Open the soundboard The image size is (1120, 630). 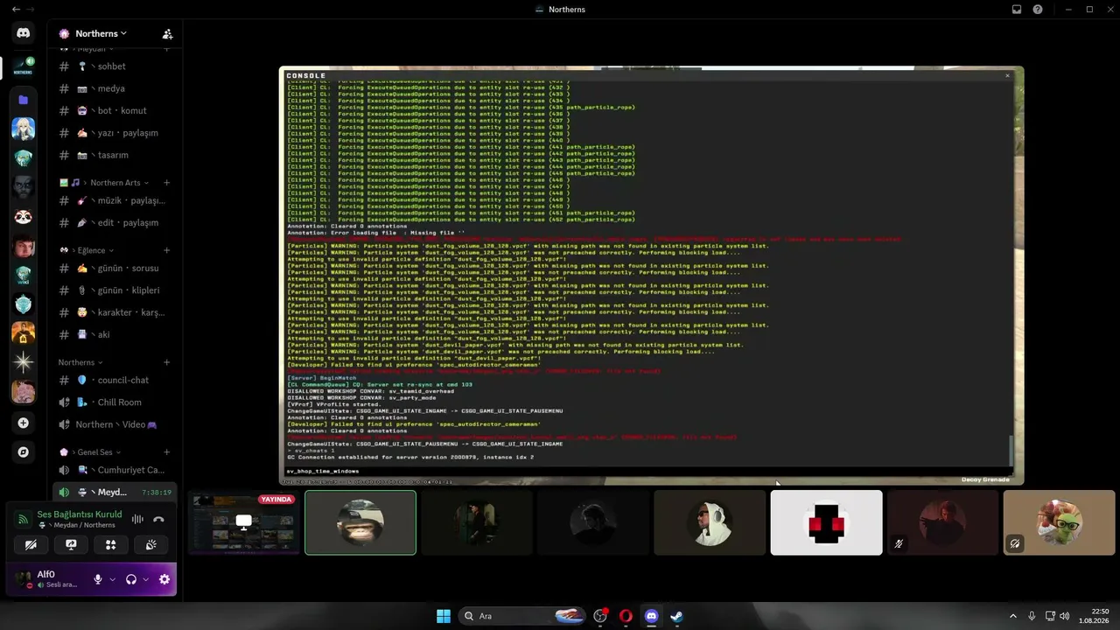151,544
